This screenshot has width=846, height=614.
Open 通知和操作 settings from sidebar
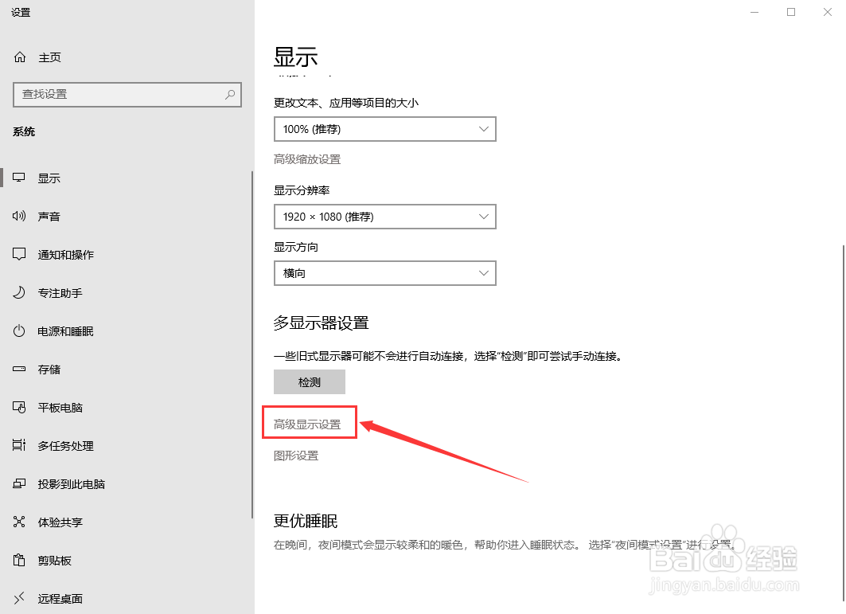64,254
